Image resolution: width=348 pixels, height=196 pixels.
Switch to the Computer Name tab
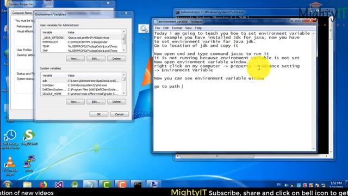click(x=22, y=13)
